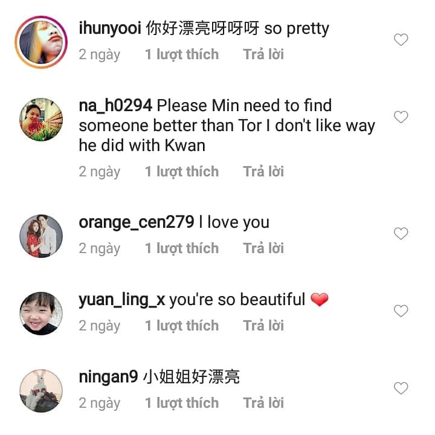435x435 pixels.
Task: Like orange_cen279's "I love you" comment
Action: coord(401,233)
